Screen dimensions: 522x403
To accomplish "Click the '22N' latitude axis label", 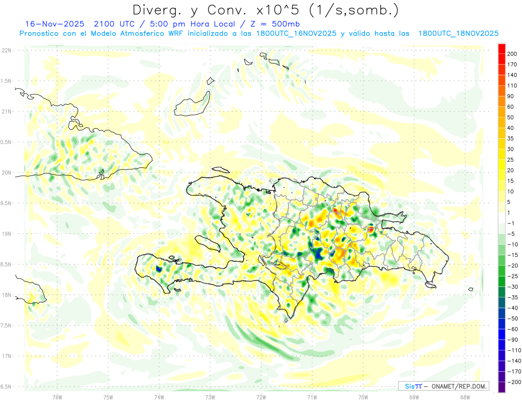I will (6, 50).
